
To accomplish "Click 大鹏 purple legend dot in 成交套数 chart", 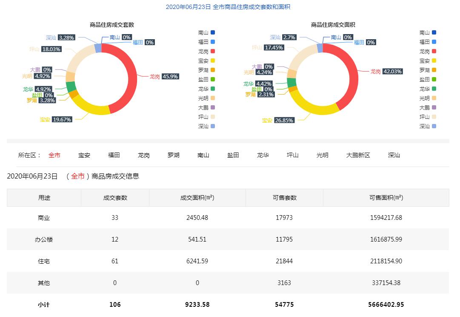I will (x=212, y=107).
